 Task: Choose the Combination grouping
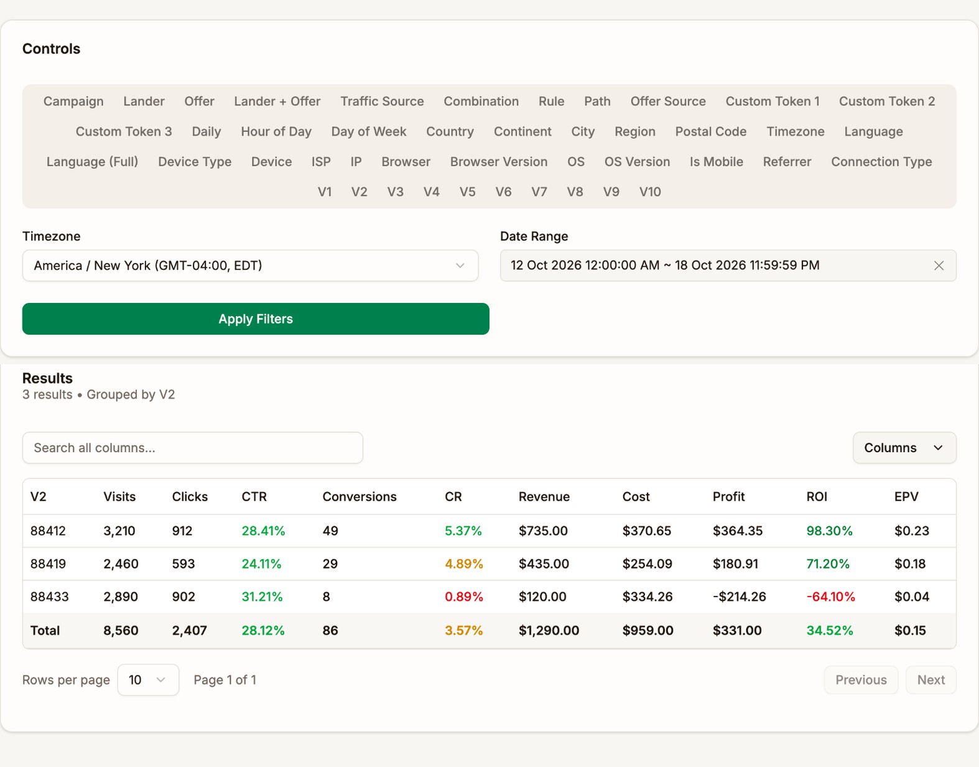tap(481, 101)
